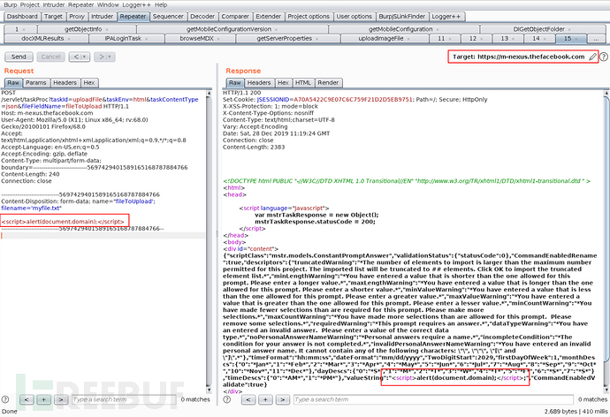Viewport: 610px width, 417px height.
Task: Open the Help menu
Action: tap(161, 5)
